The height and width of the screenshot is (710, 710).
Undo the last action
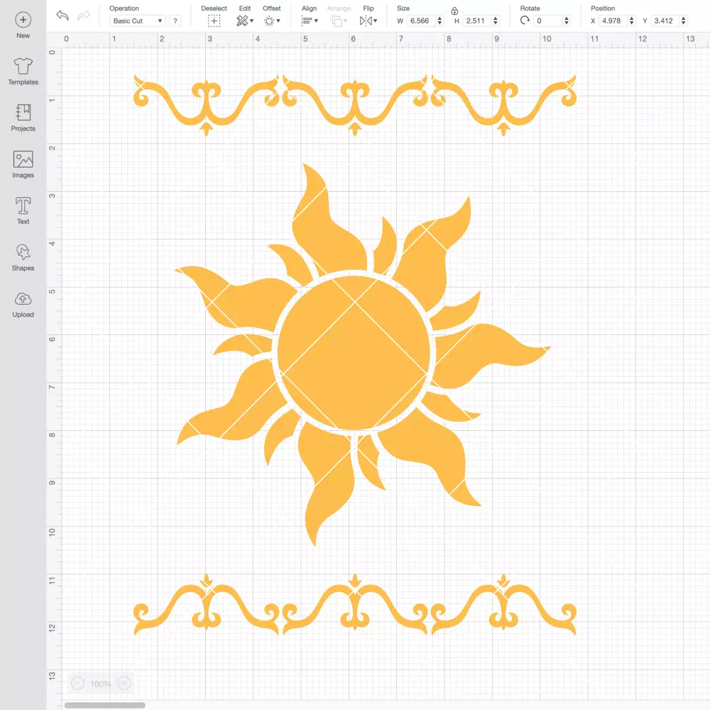[62, 16]
